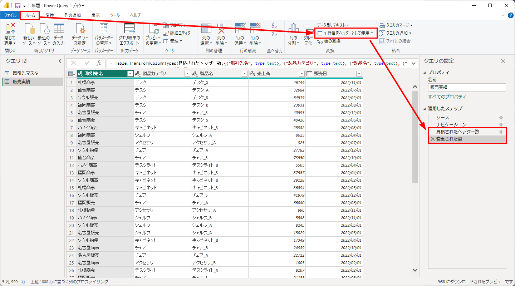Image resolution: width=515 pixels, height=286 pixels.
Task: Open the ファイル menu
Action: [10, 15]
